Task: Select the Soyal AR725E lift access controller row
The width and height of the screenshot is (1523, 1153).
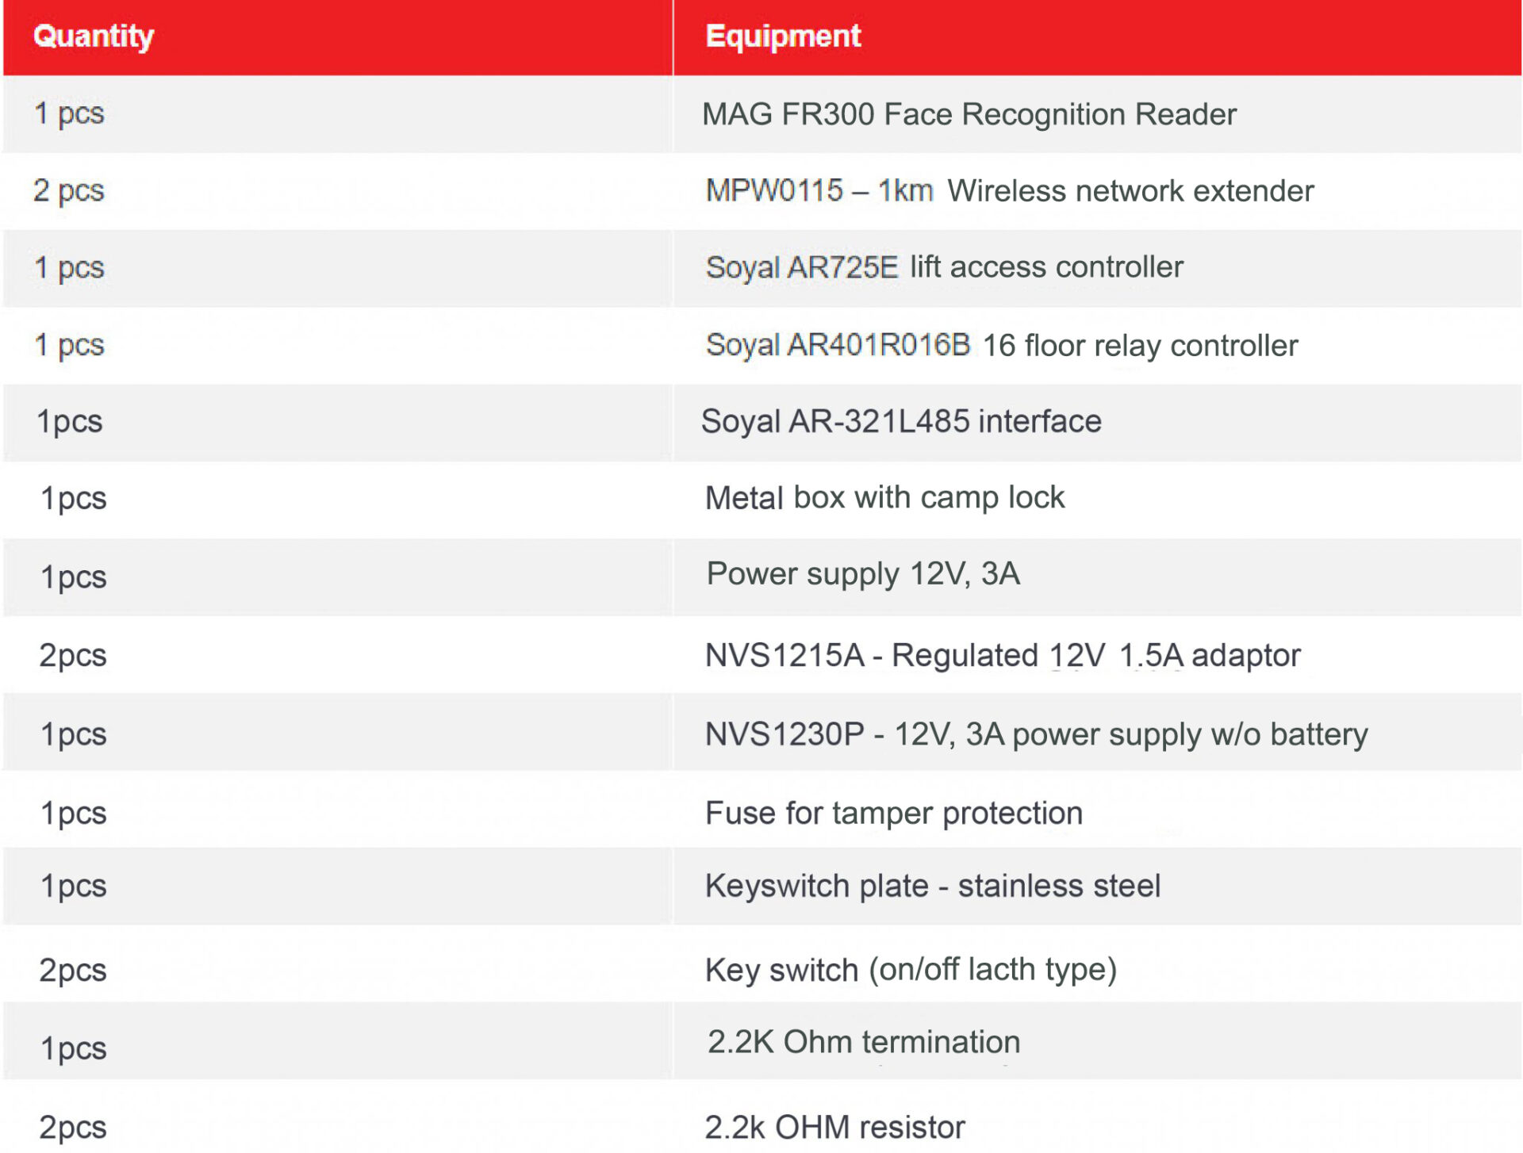Action: (761, 268)
